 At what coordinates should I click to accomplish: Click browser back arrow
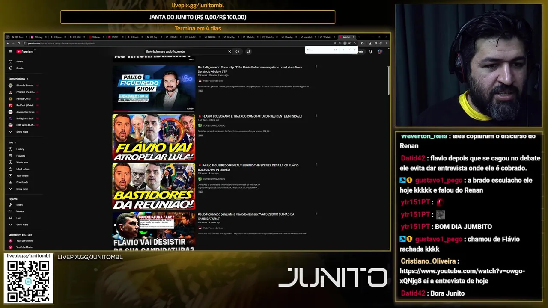[x=8, y=44]
